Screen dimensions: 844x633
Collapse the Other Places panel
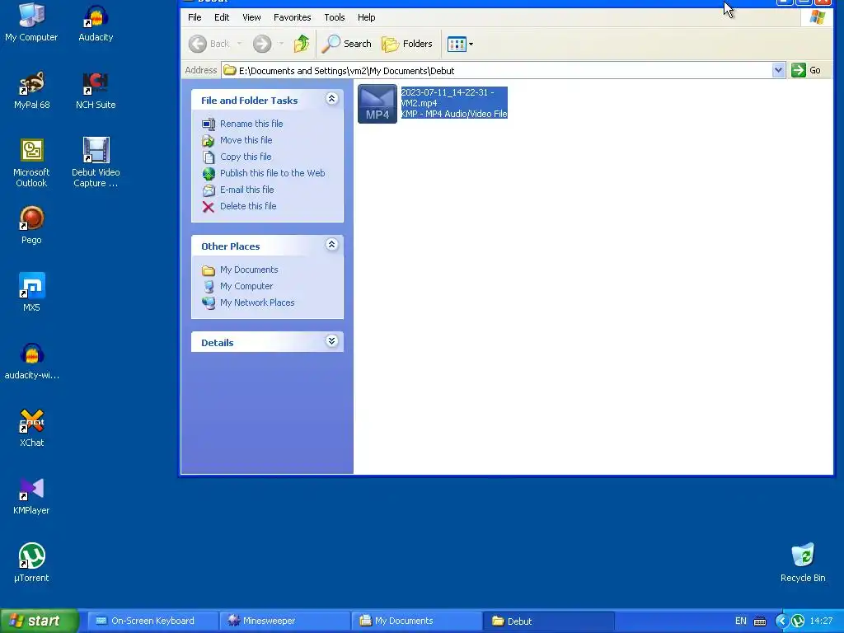(x=331, y=244)
